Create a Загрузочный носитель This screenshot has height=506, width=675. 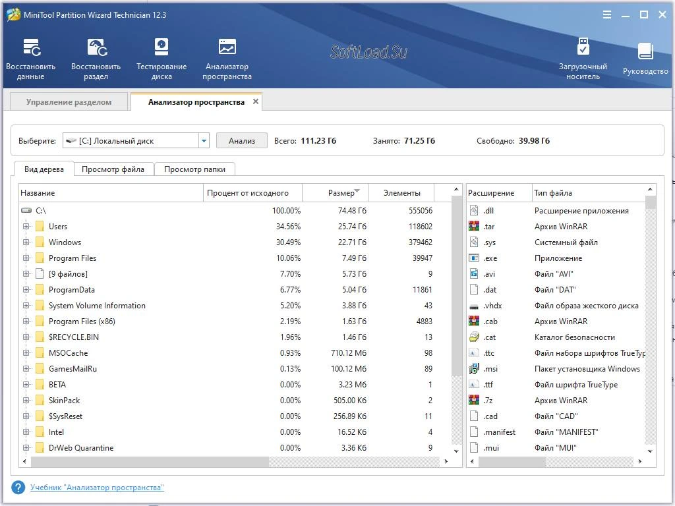click(x=583, y=59)
